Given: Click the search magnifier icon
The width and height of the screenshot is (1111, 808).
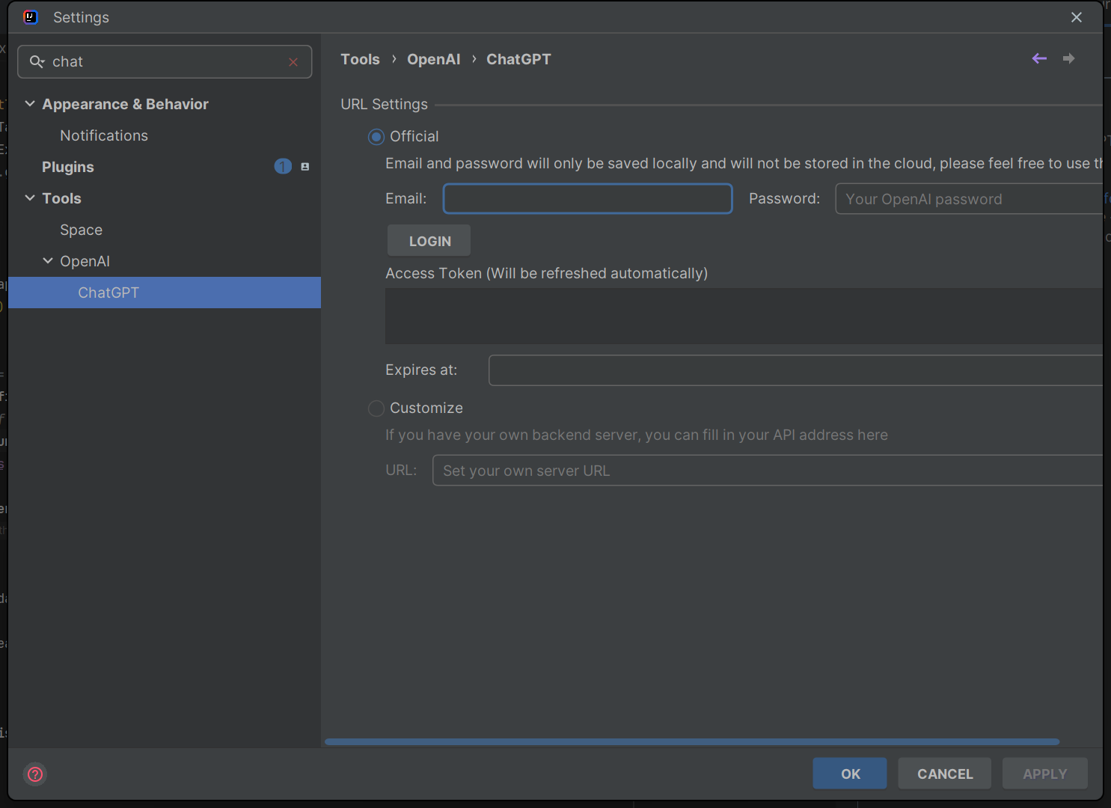Looking at the screenshot, I should [37, 62].
